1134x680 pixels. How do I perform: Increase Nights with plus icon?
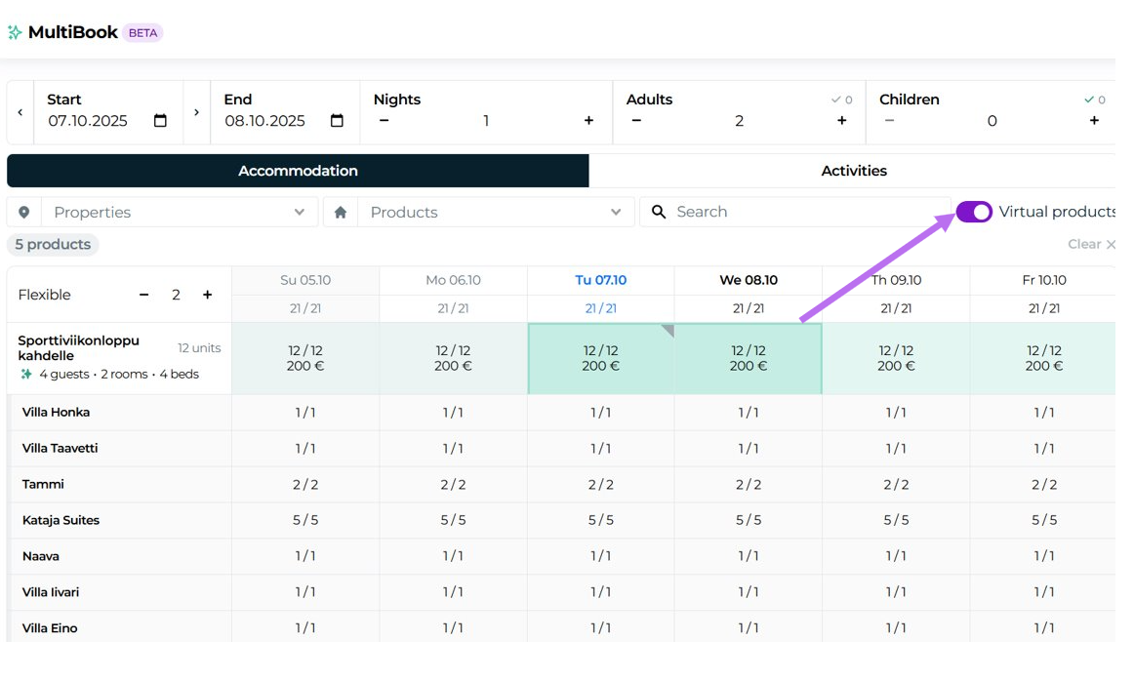coord(588,121)
